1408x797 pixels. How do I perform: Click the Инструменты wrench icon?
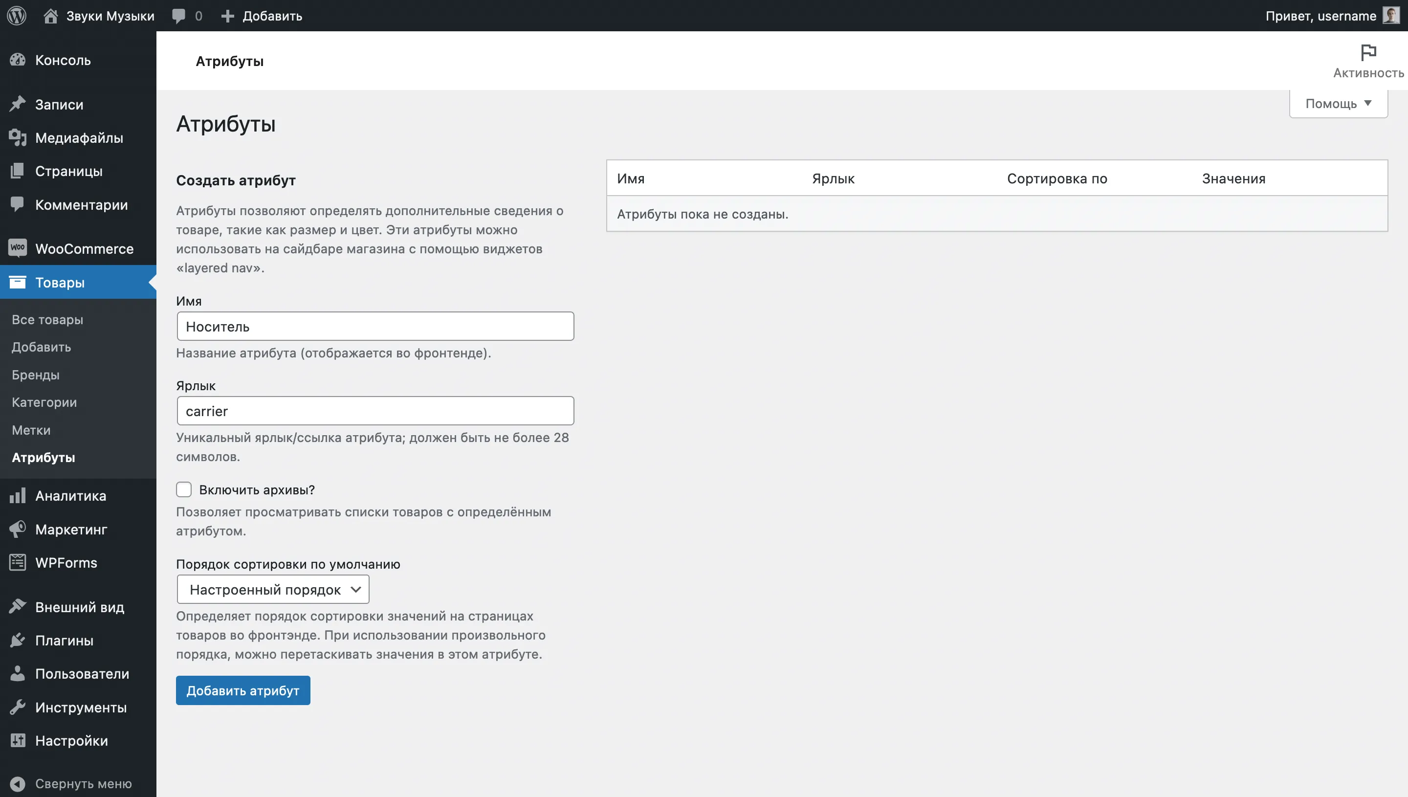18,707
